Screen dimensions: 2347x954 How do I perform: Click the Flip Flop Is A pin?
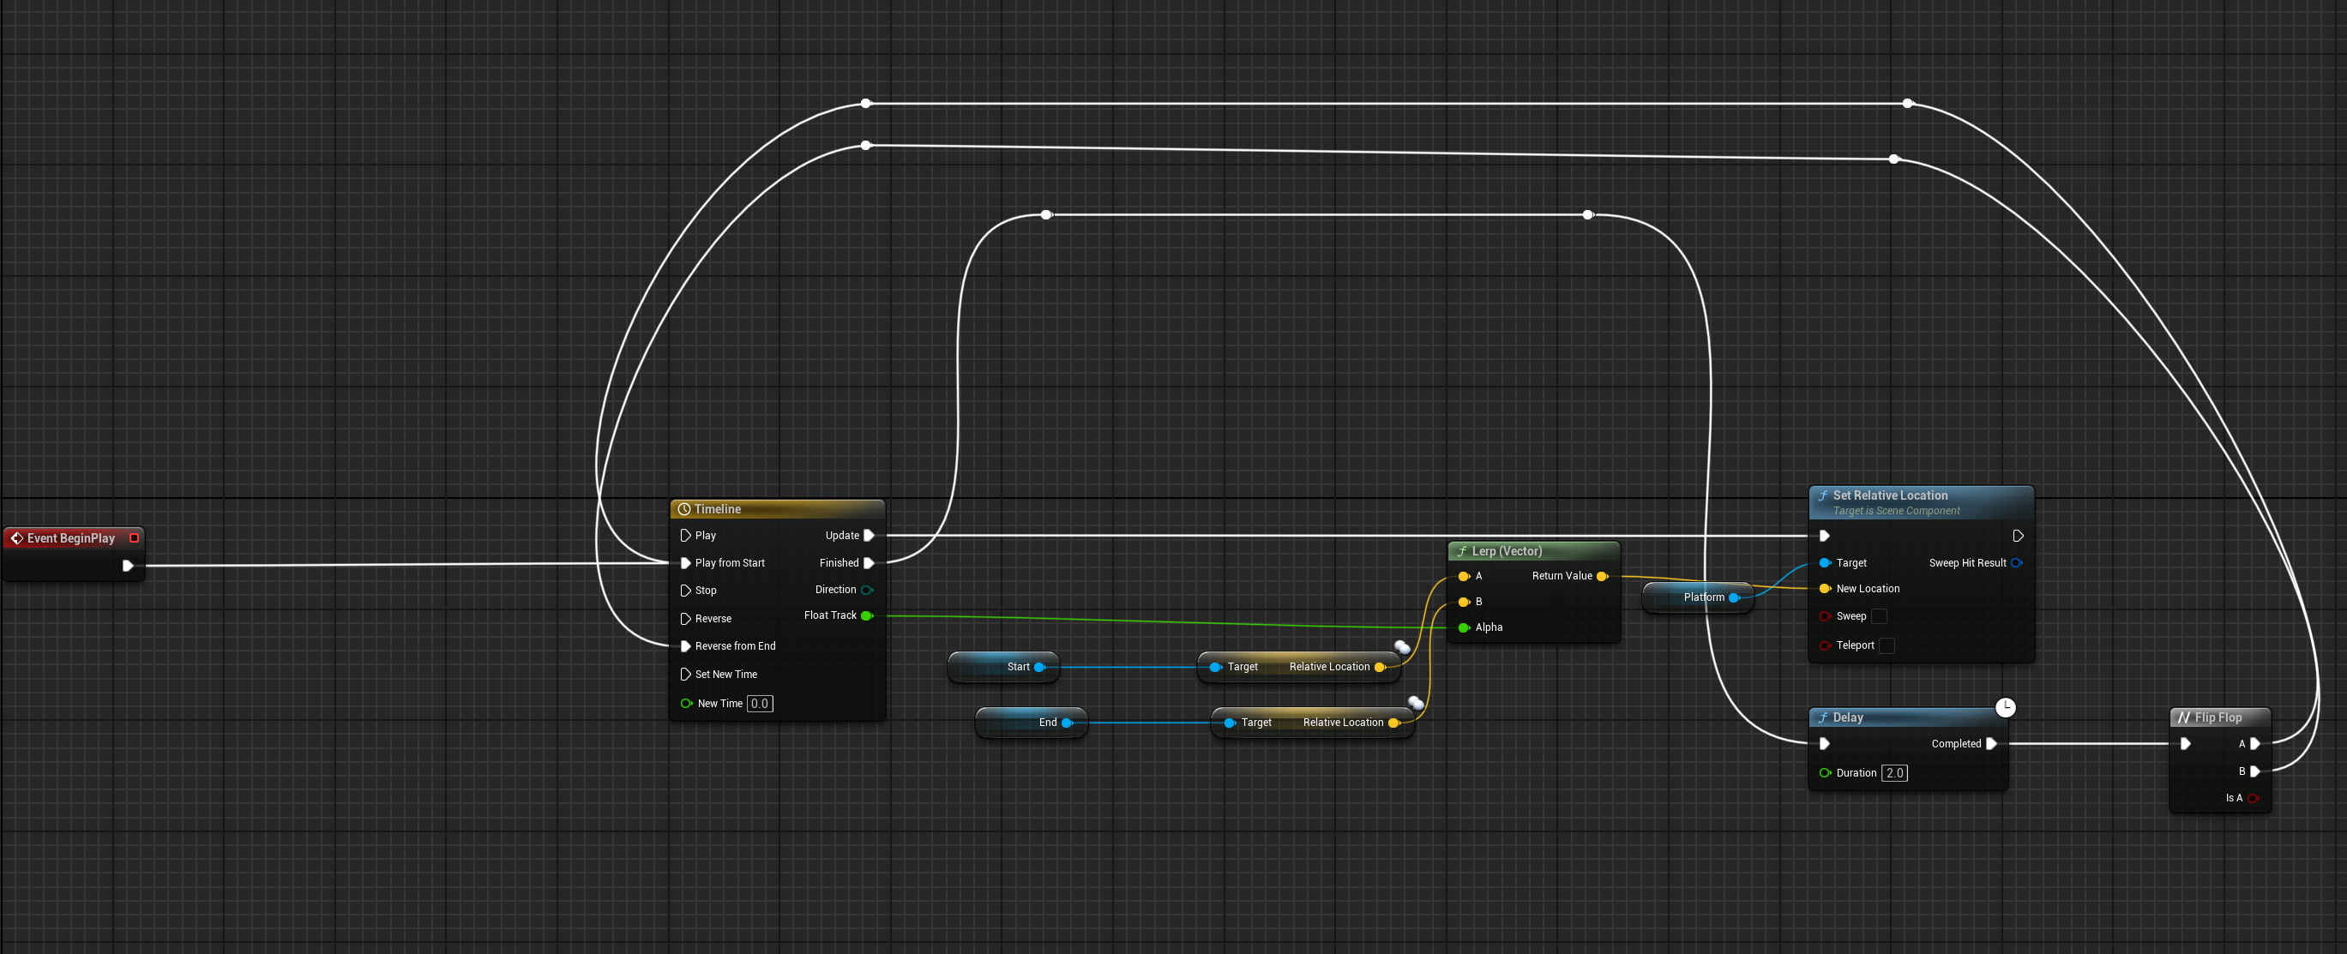pyautogui.click(x=2254, y=798)
